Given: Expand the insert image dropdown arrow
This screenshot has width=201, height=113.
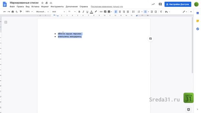Looking at the screenshot, I should click(x=111, y=12).
